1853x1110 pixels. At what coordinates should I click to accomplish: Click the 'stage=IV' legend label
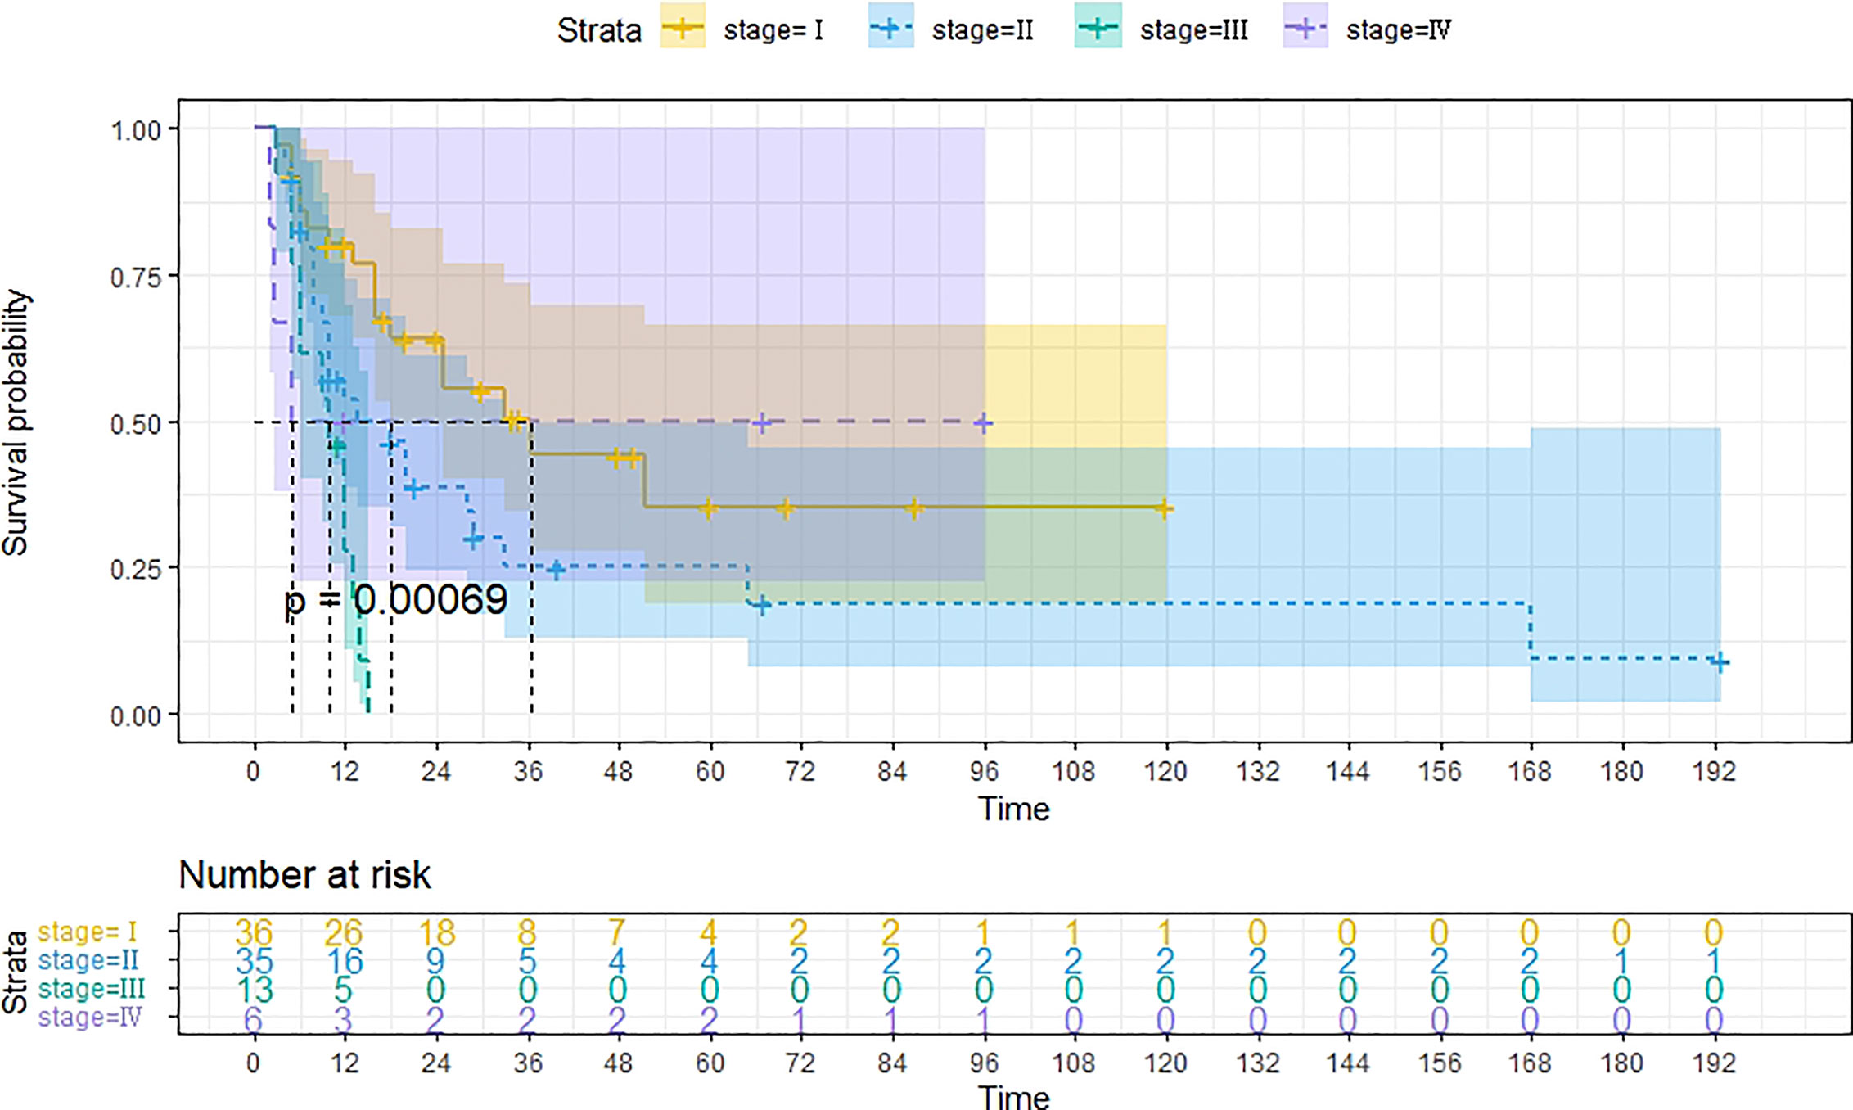tap(1399, 31)
